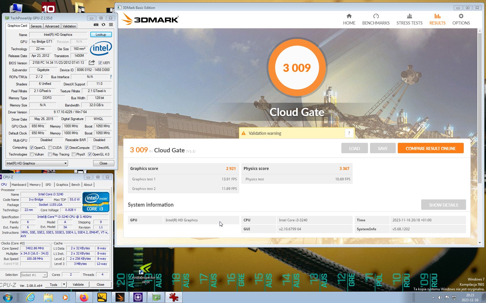Viewport: 486px width, 303px height.
Task: Click the GPU-Z refresh icon
Action: tap(103, 25)
